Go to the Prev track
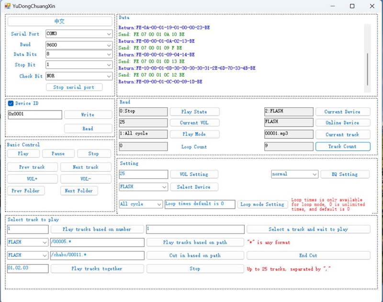383x302 pixels. pyautogui.click(x=32, y=167)
